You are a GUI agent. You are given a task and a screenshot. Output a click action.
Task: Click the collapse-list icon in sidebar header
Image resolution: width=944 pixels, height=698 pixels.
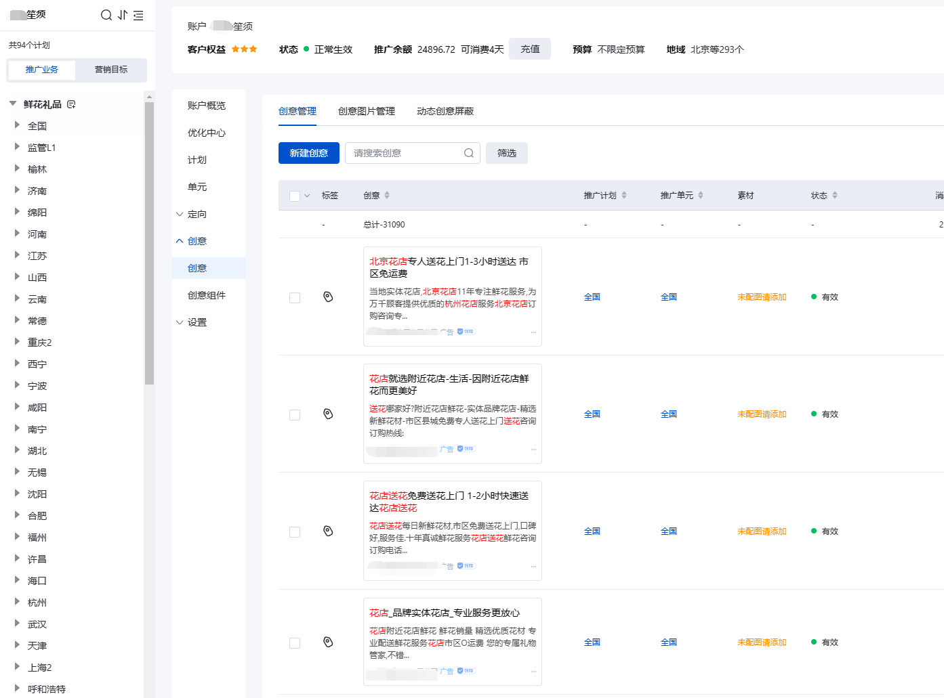(138, 15)
